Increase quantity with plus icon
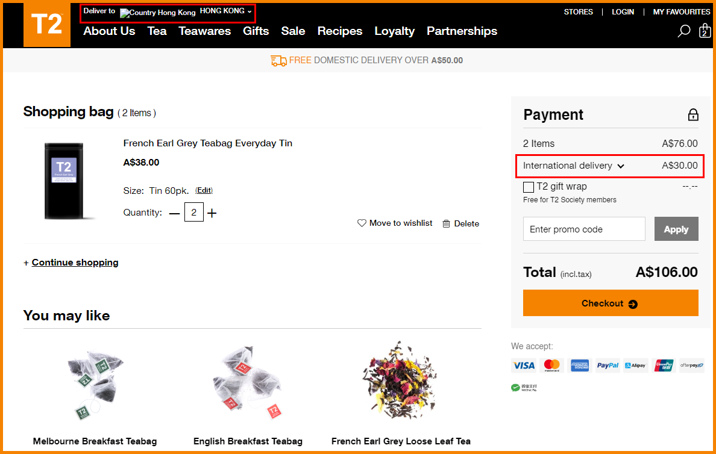Image resolution: width=716 pixels, height=454 pixels. click(x=212, y=213)
